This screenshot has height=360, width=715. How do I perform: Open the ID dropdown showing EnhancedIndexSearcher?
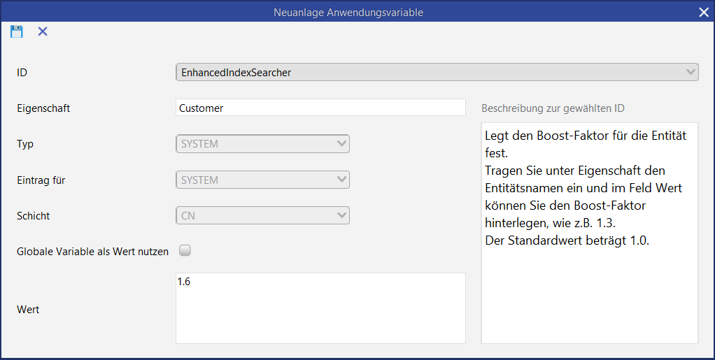[437, 72]
